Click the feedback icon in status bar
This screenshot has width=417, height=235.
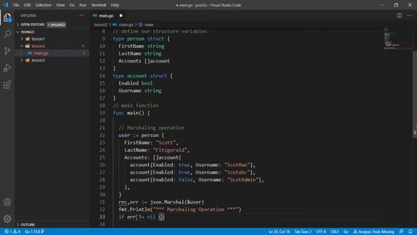(x=401, y=232)
